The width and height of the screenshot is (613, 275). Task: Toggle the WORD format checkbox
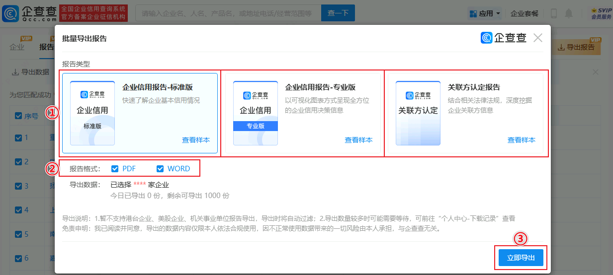click(x=160, y=169)
